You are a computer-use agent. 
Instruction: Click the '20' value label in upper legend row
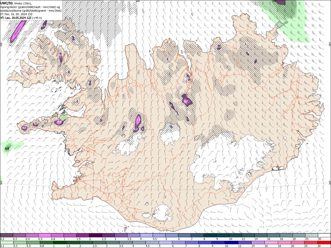coord(294,239)
